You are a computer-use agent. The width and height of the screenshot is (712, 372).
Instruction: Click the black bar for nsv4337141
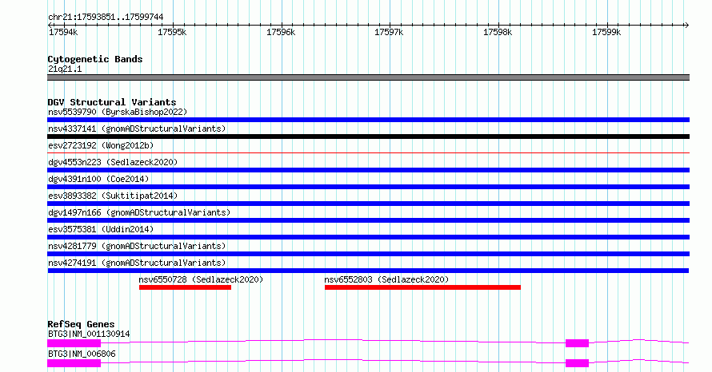tap(368, 137)
